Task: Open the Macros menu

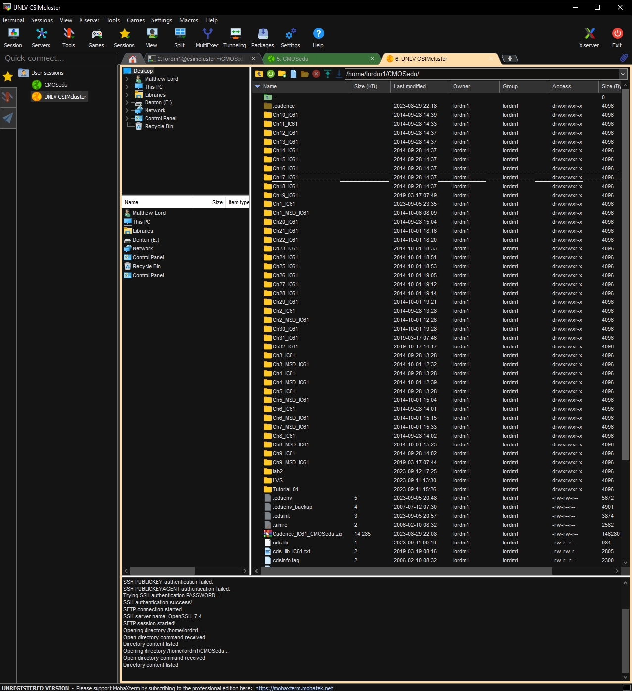Action: click(189, 20)
